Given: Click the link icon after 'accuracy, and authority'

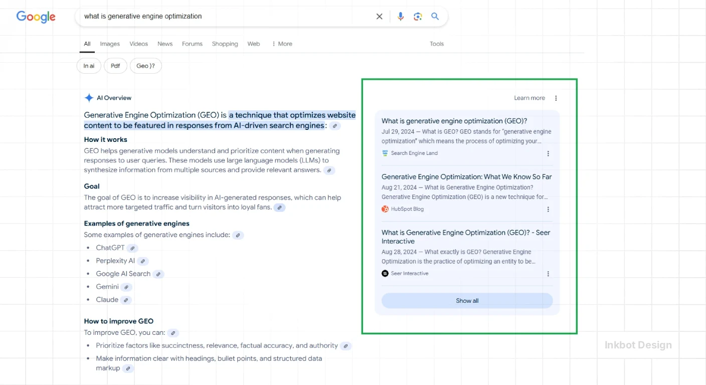Looking at the screenshot, I should (x=346, y=346).
